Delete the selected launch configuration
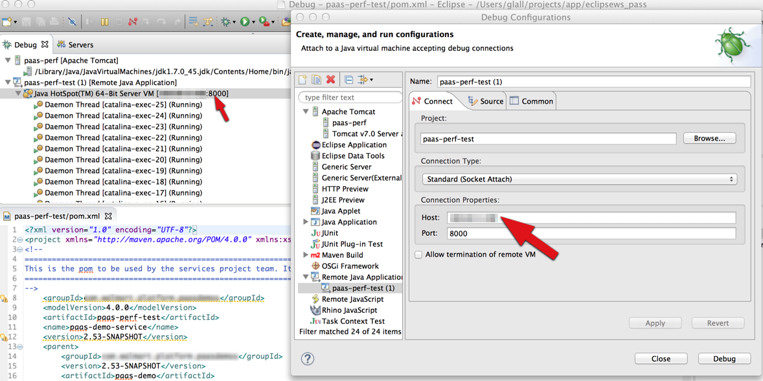The height and width of the screenshot is (381, 763). (330, 79)
